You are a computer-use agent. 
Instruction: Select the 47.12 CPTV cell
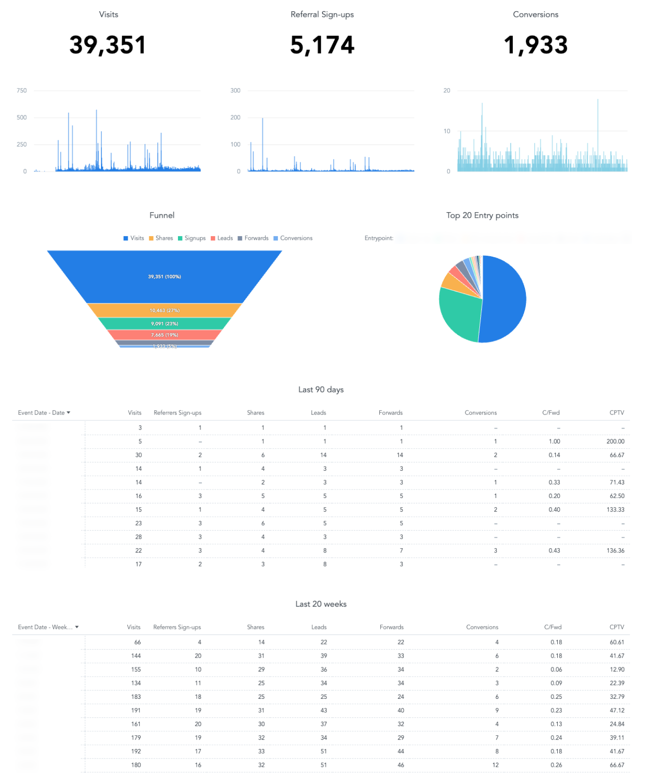pos(617,711)
